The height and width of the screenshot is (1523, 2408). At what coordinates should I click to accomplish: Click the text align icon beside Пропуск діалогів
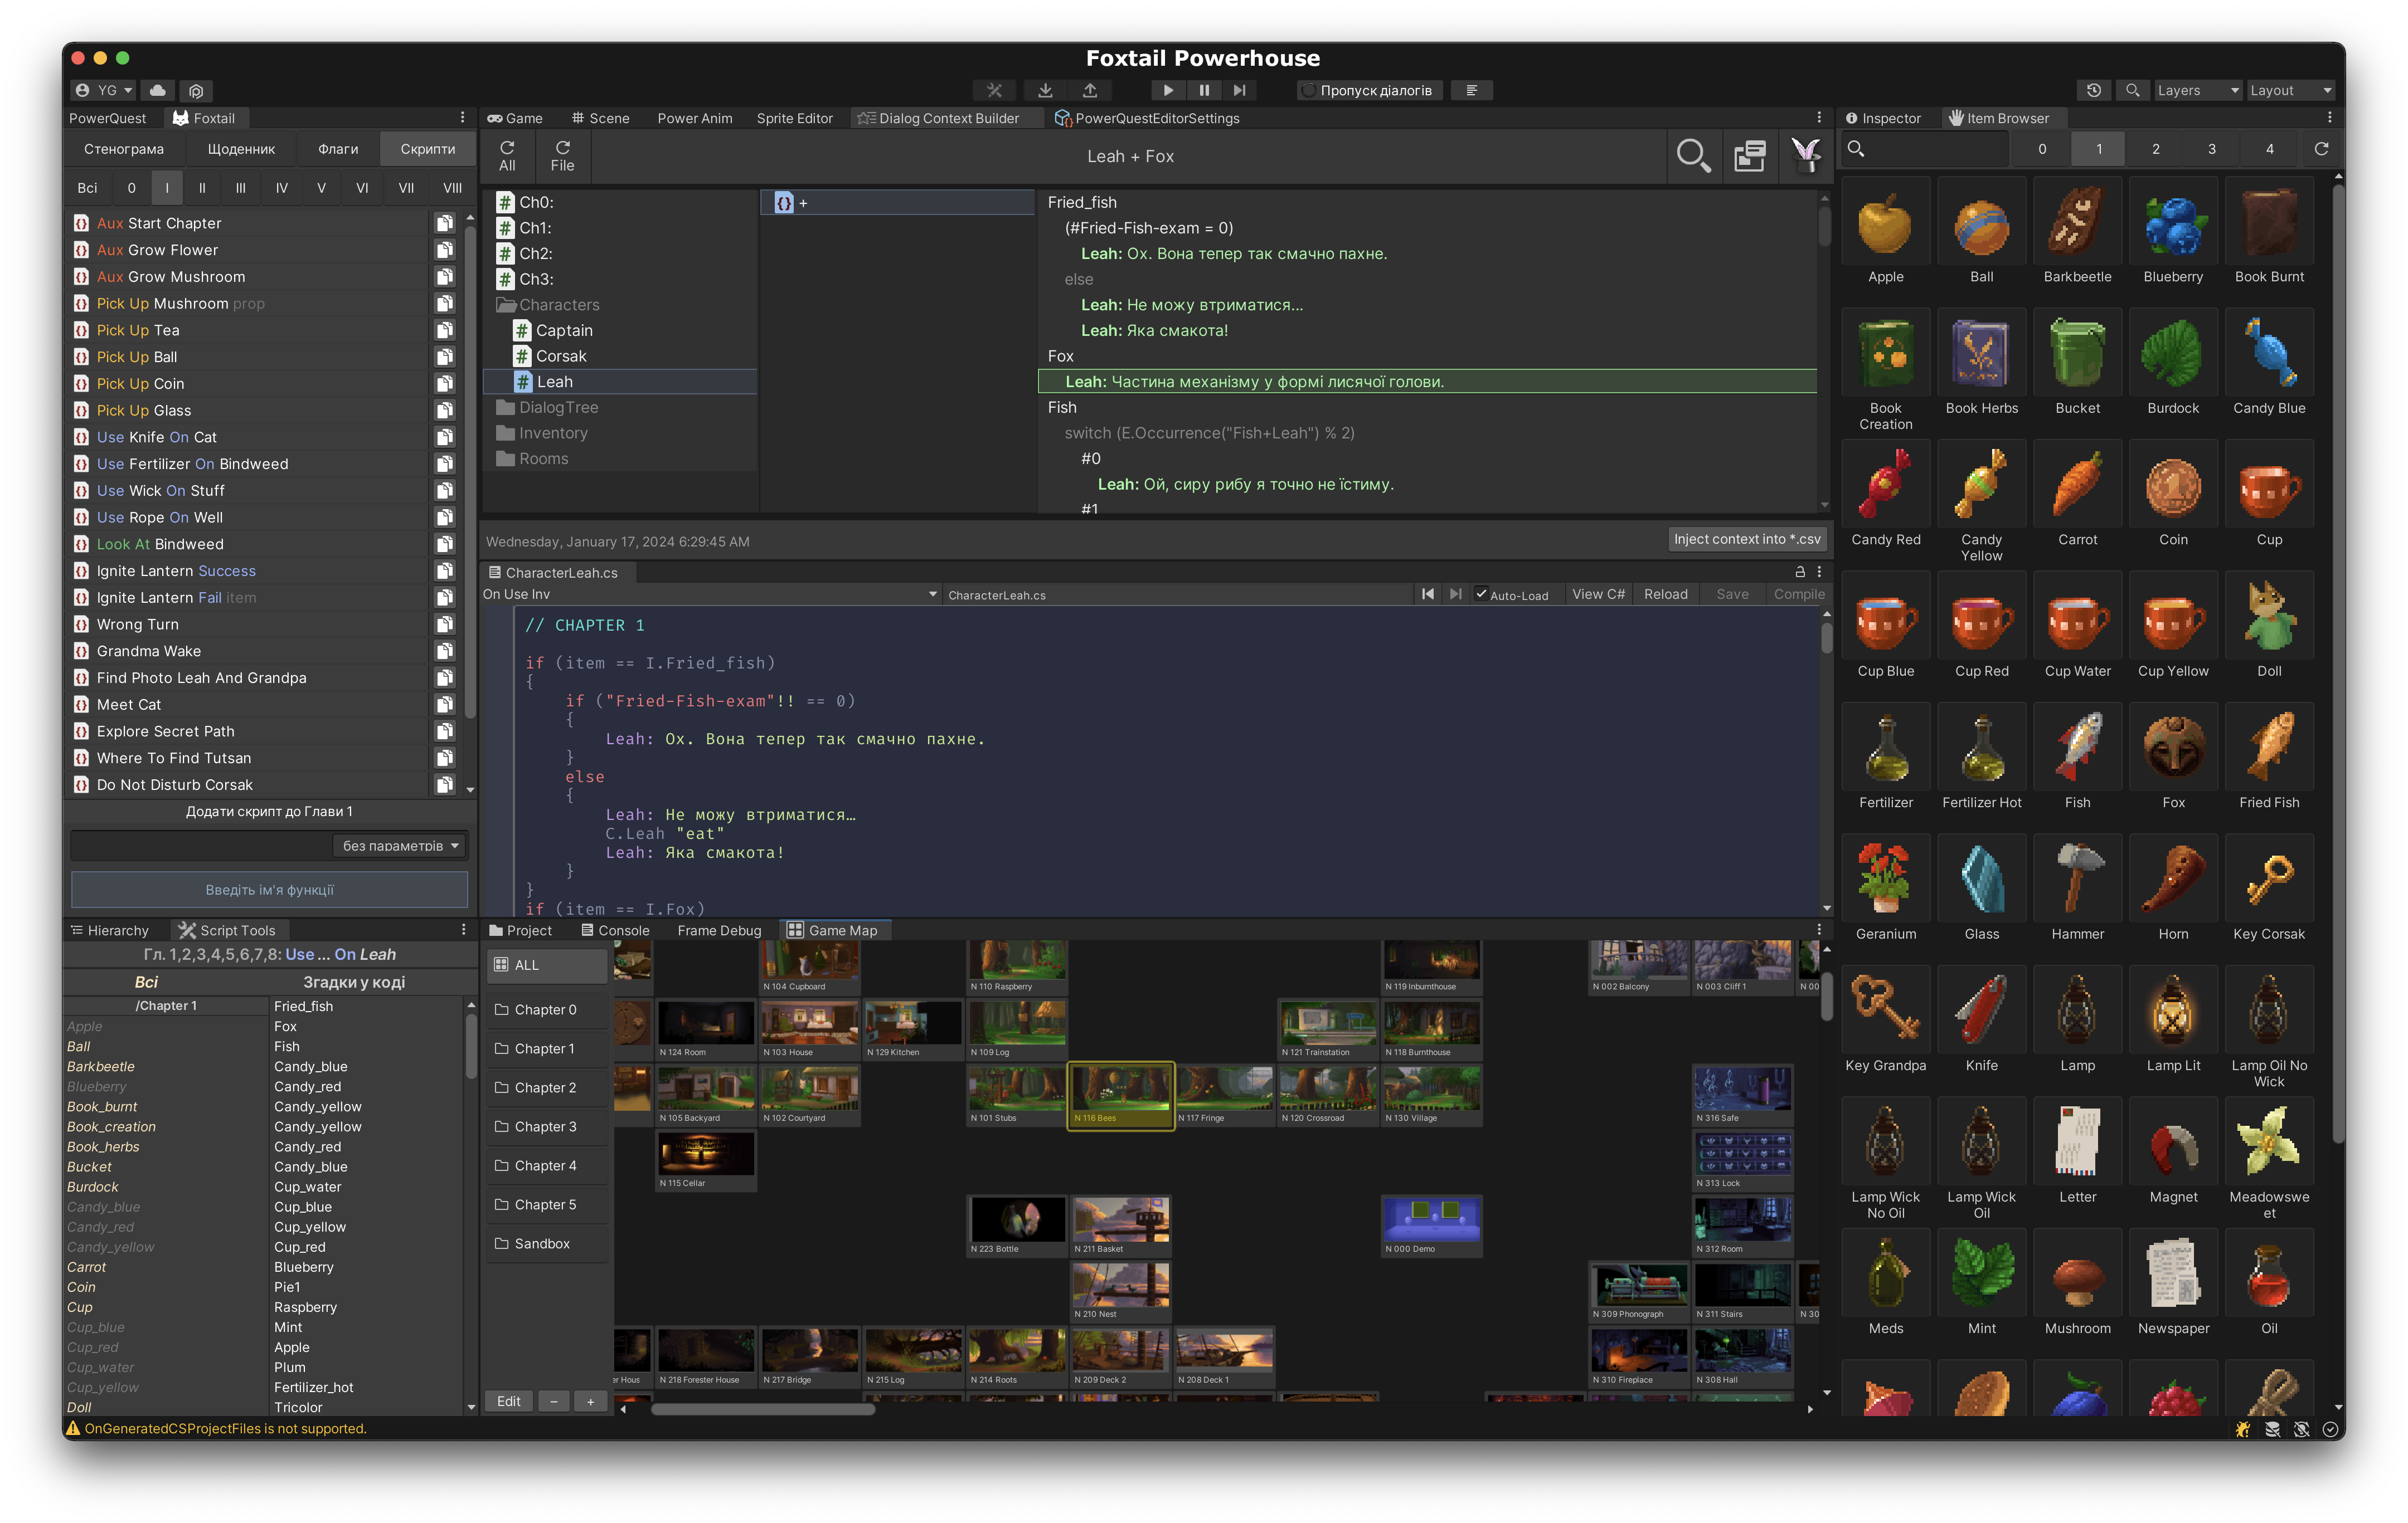(x=1471, y=90)
